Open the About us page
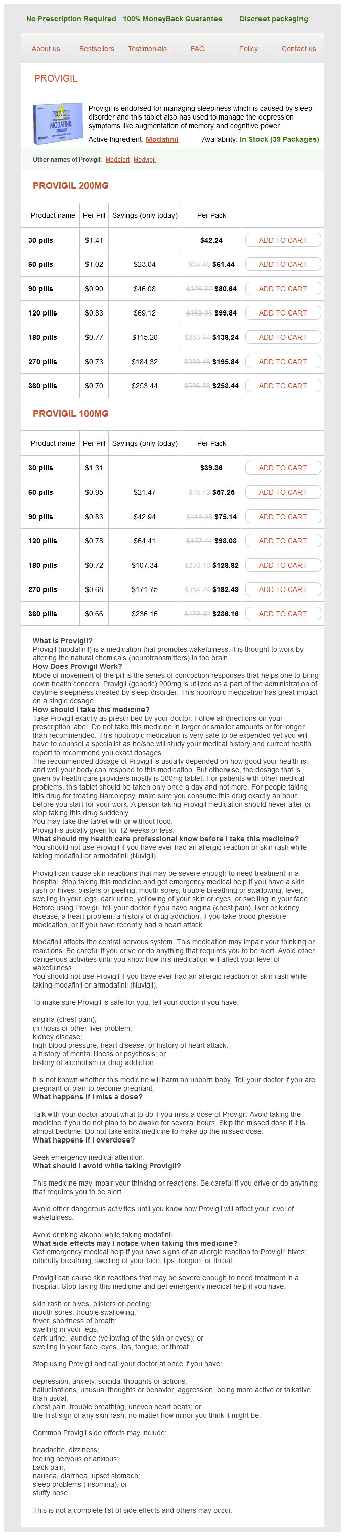This screenshot has height=1536, width=345. (x=46, y=49)
